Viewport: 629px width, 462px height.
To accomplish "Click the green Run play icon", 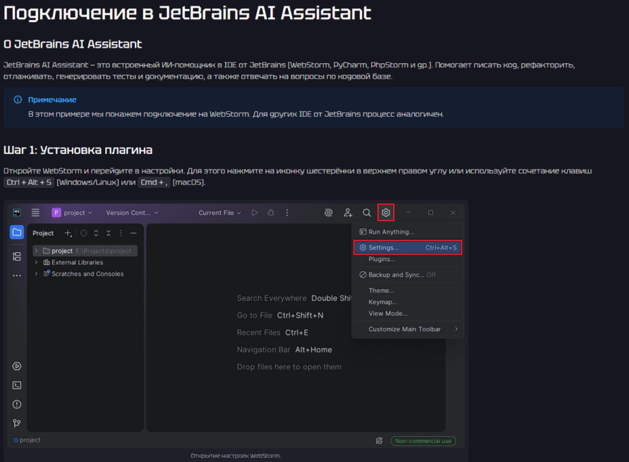I will click(x=255, y=212).
